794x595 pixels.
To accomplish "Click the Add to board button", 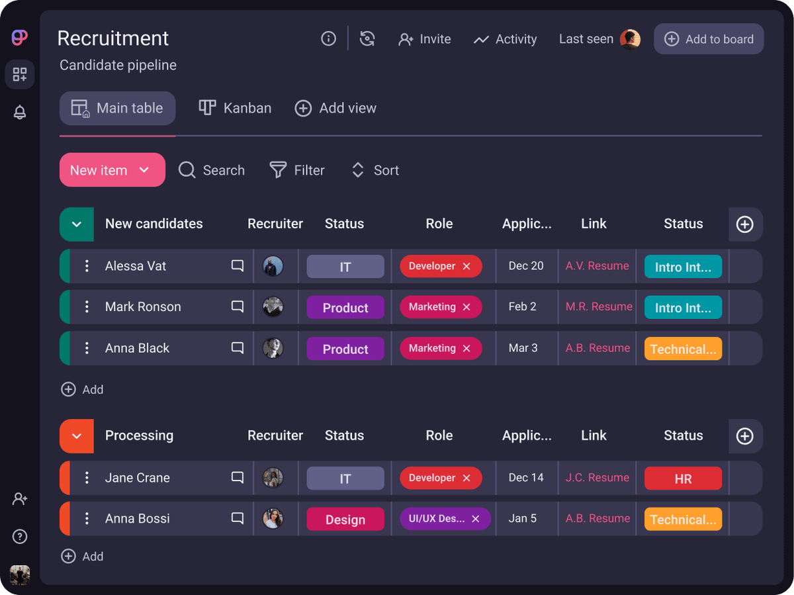I will [x=709, y=39].
